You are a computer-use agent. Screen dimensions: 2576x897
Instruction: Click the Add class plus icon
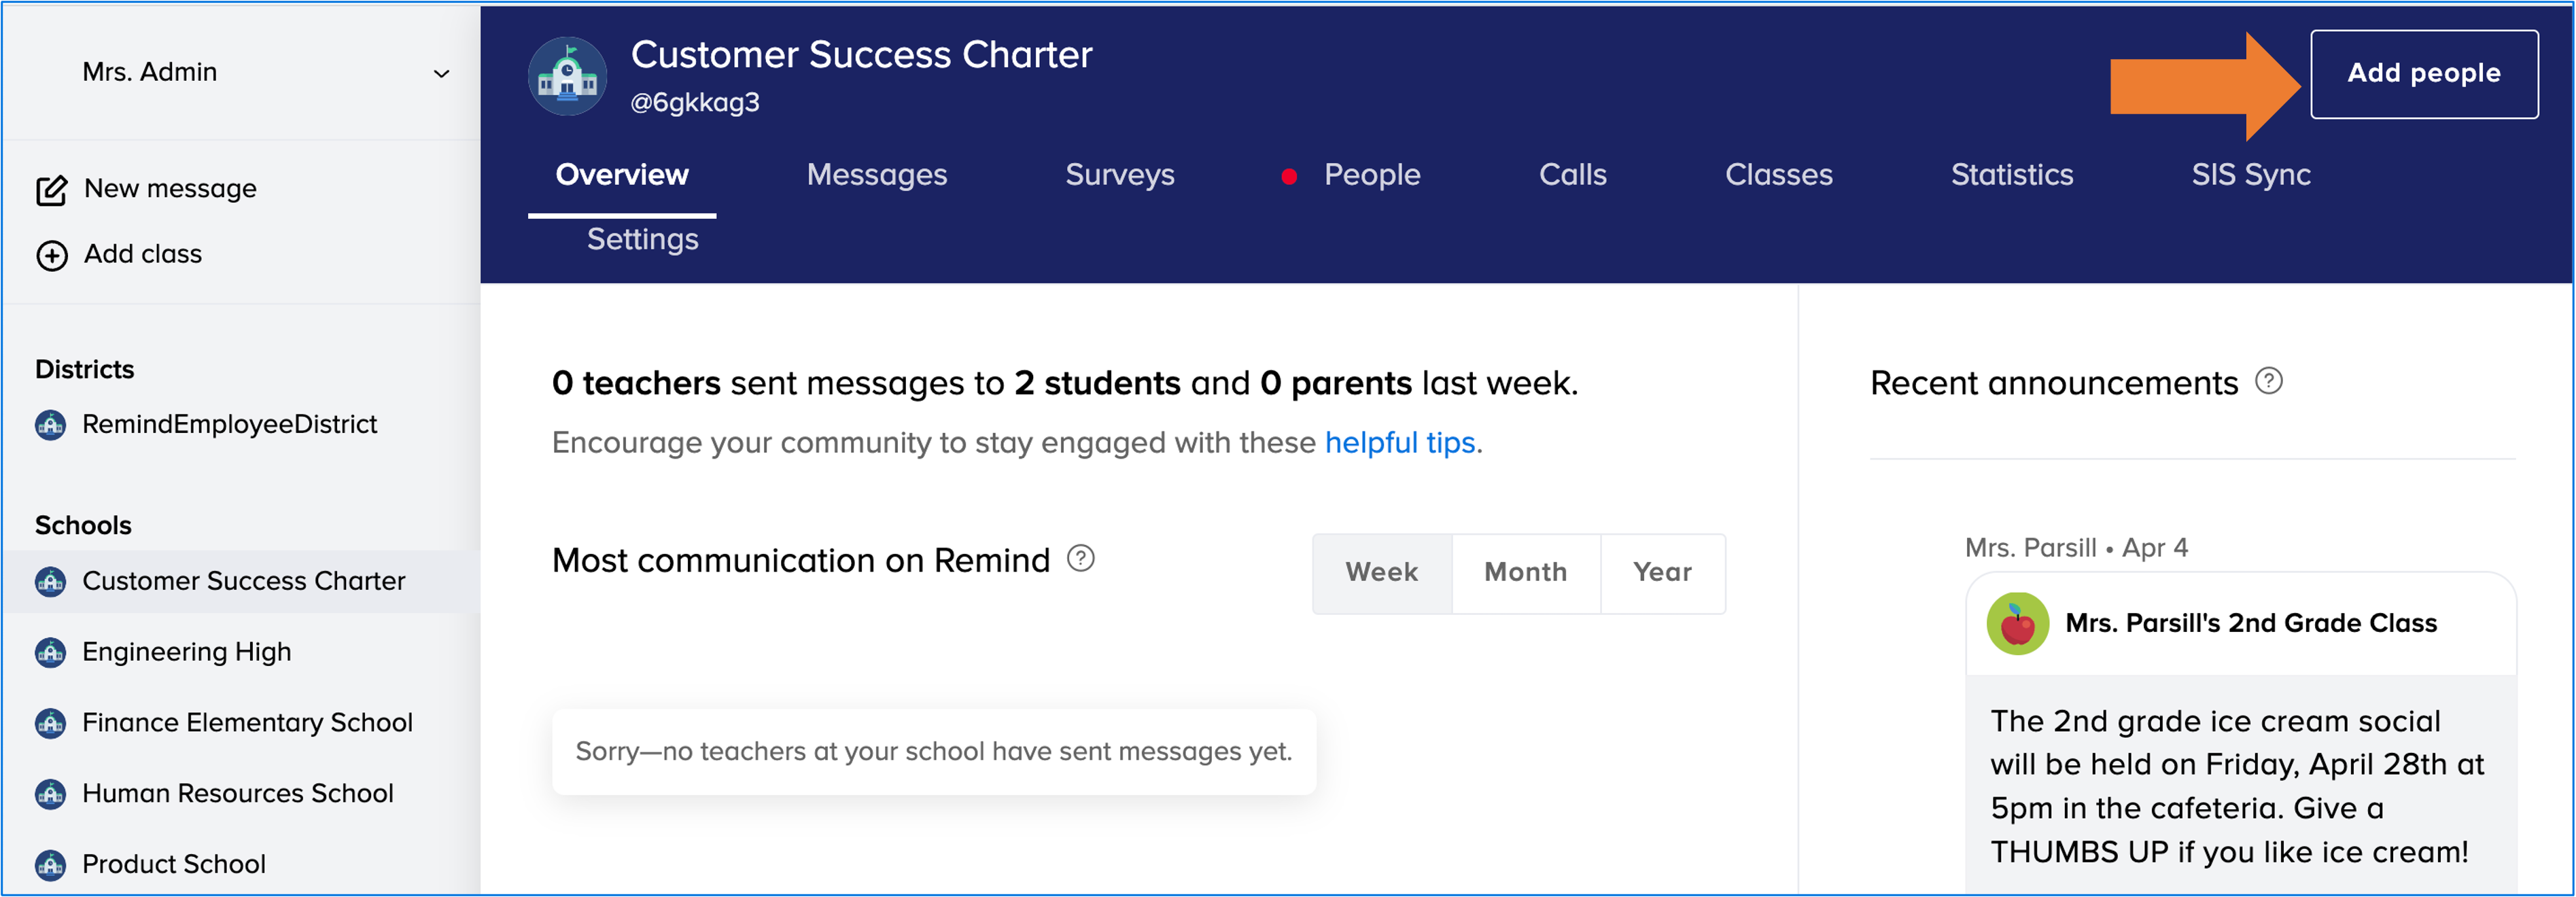[51, 255]
